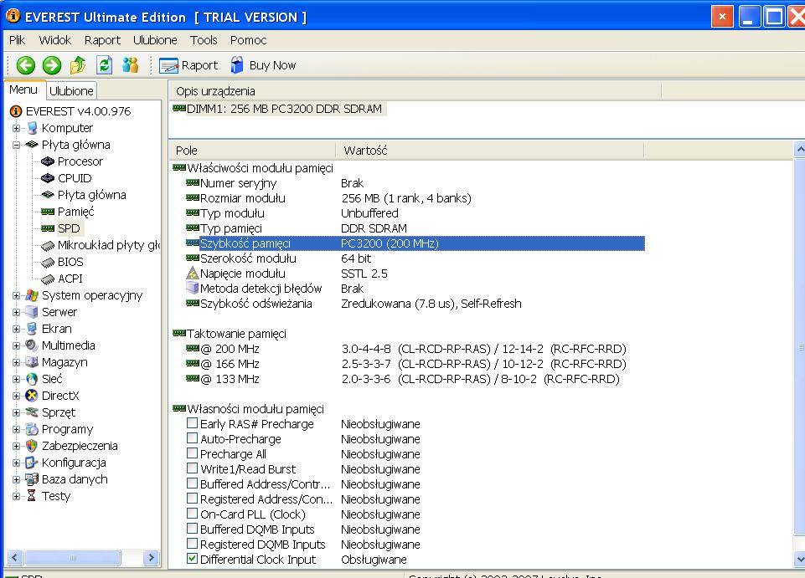The height and width of the screenshot is (578, 805).
Task: Click the Raport toolbar button
Action: [188, 65]
